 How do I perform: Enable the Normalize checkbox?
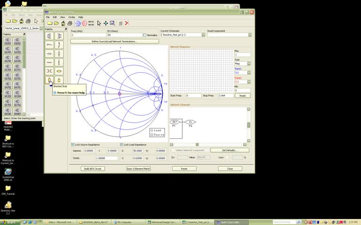[x=145, y=35]
